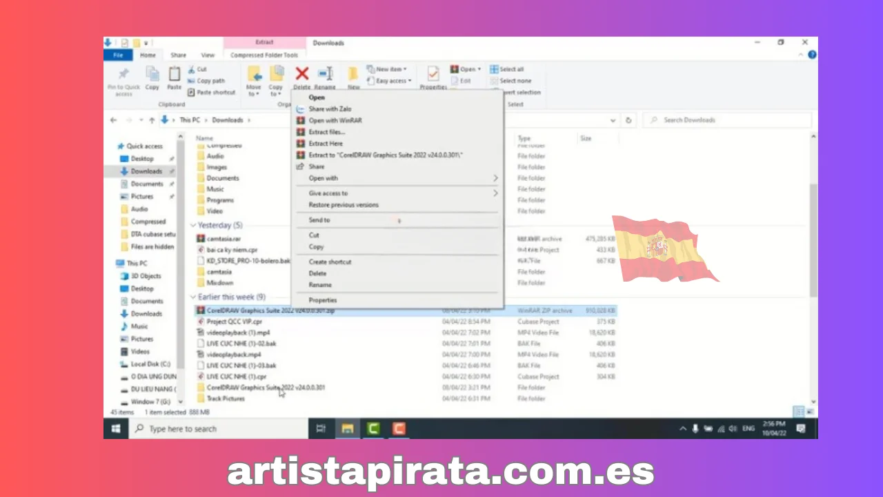883x497 pixels.
Task: Select the camtasia.rar file
Action: click(223, 239)
